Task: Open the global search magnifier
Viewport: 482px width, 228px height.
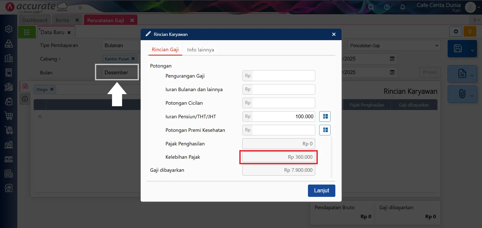Action: coord(371,7)
